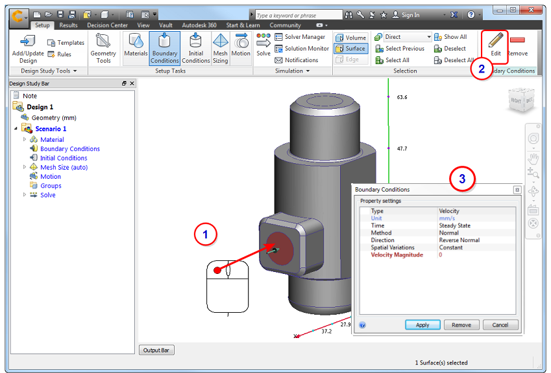Click the Edit boundary conditions button
Screen dimensions: 551x373
(x=495, y=43)
